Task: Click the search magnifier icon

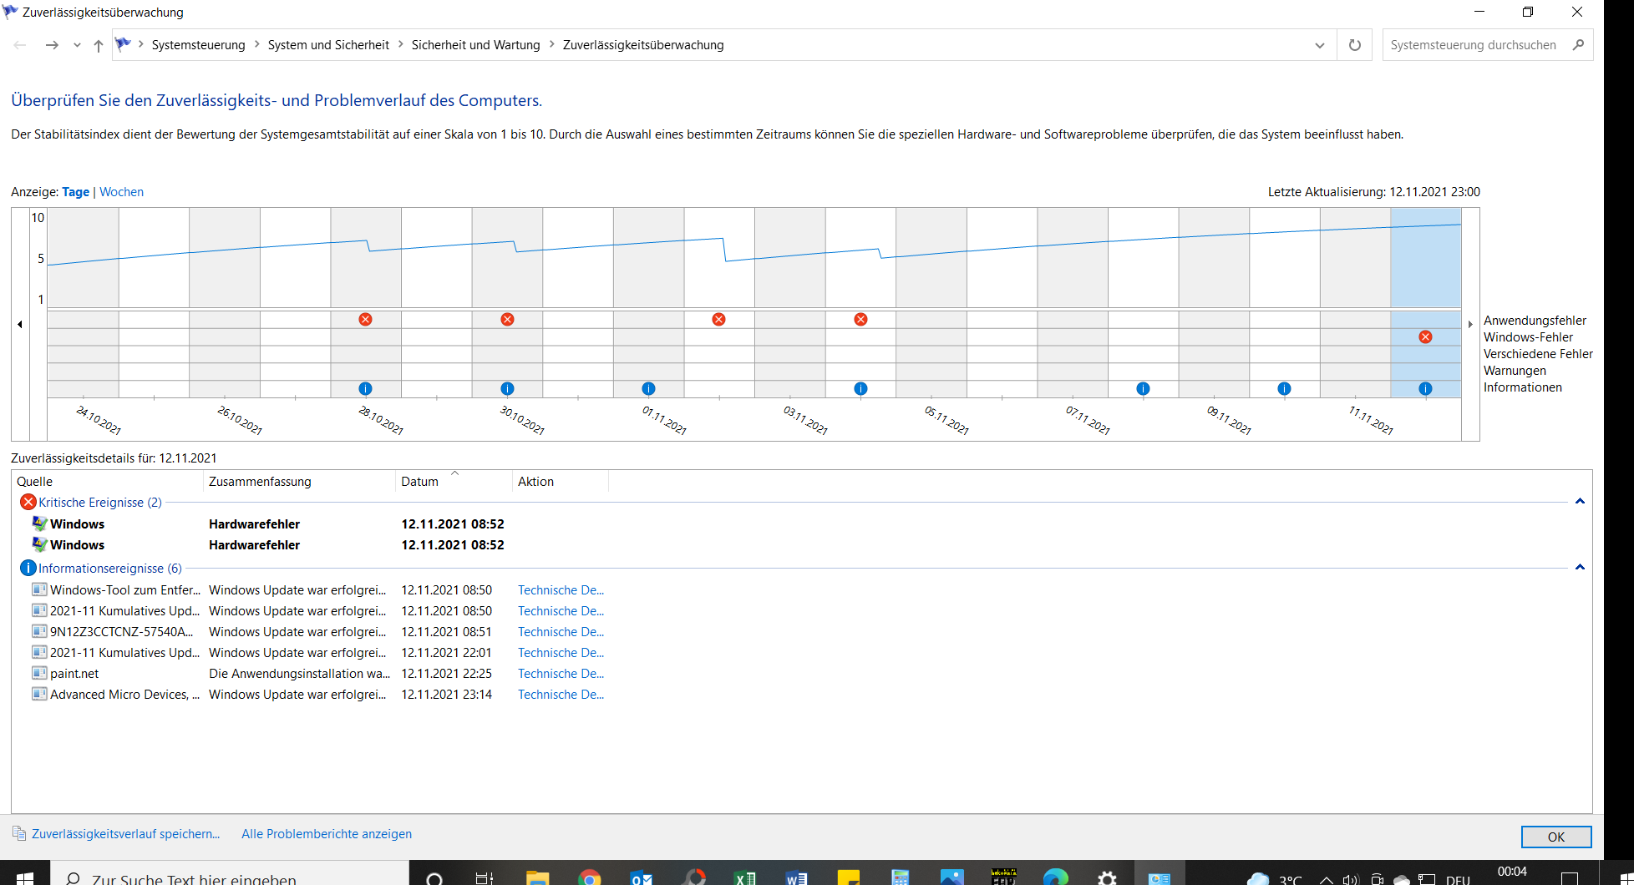Action: [1578, 45]
